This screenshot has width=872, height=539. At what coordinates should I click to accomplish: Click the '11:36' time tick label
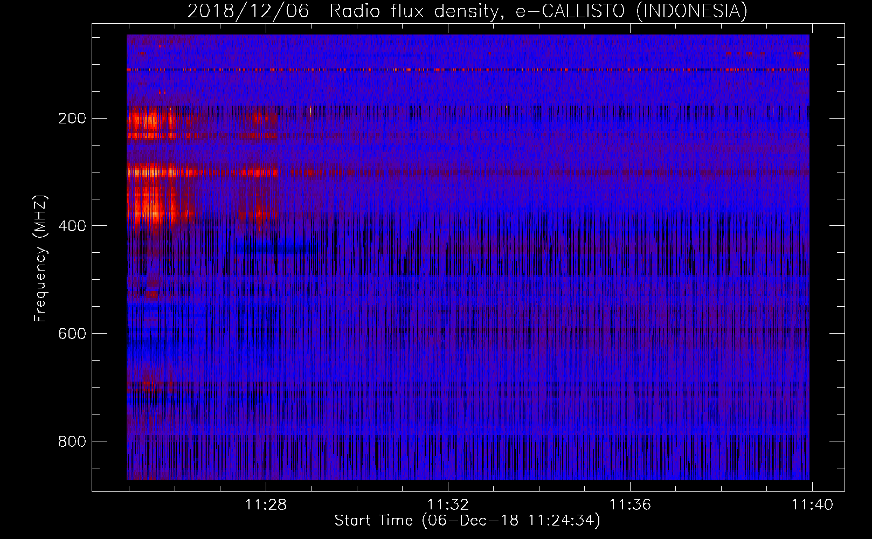(630, 505)
